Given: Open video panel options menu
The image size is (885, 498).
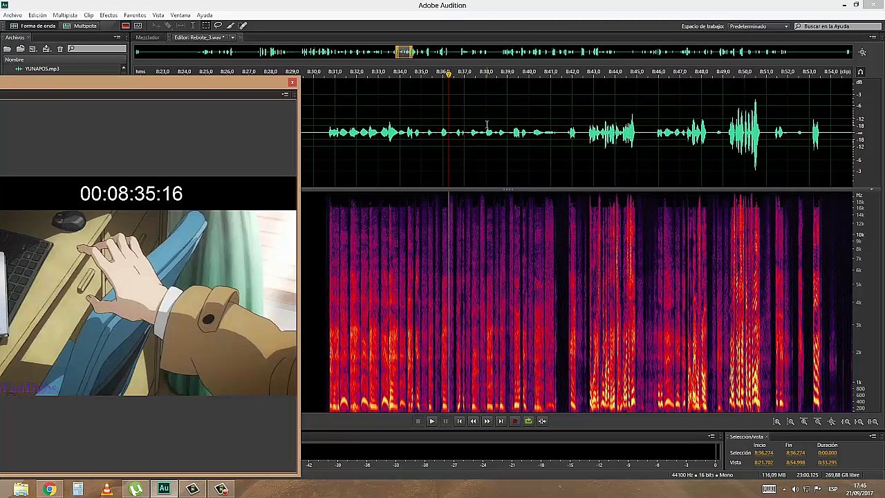Looking at the screenshot, I should (x=285, y=94).
